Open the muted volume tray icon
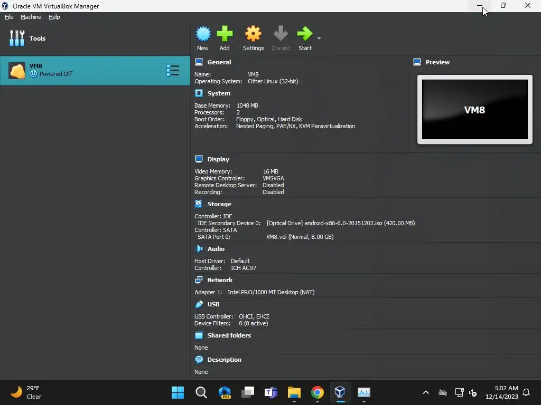 click(x=473, y=392)
